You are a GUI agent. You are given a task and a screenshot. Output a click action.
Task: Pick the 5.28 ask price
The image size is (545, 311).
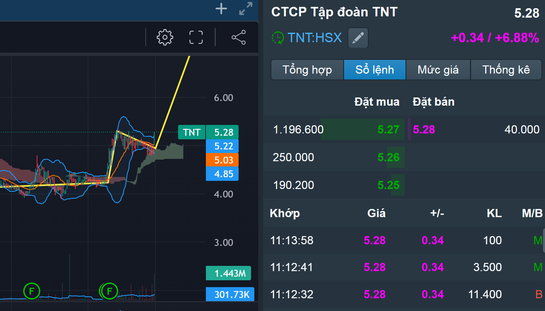(424, 130)
